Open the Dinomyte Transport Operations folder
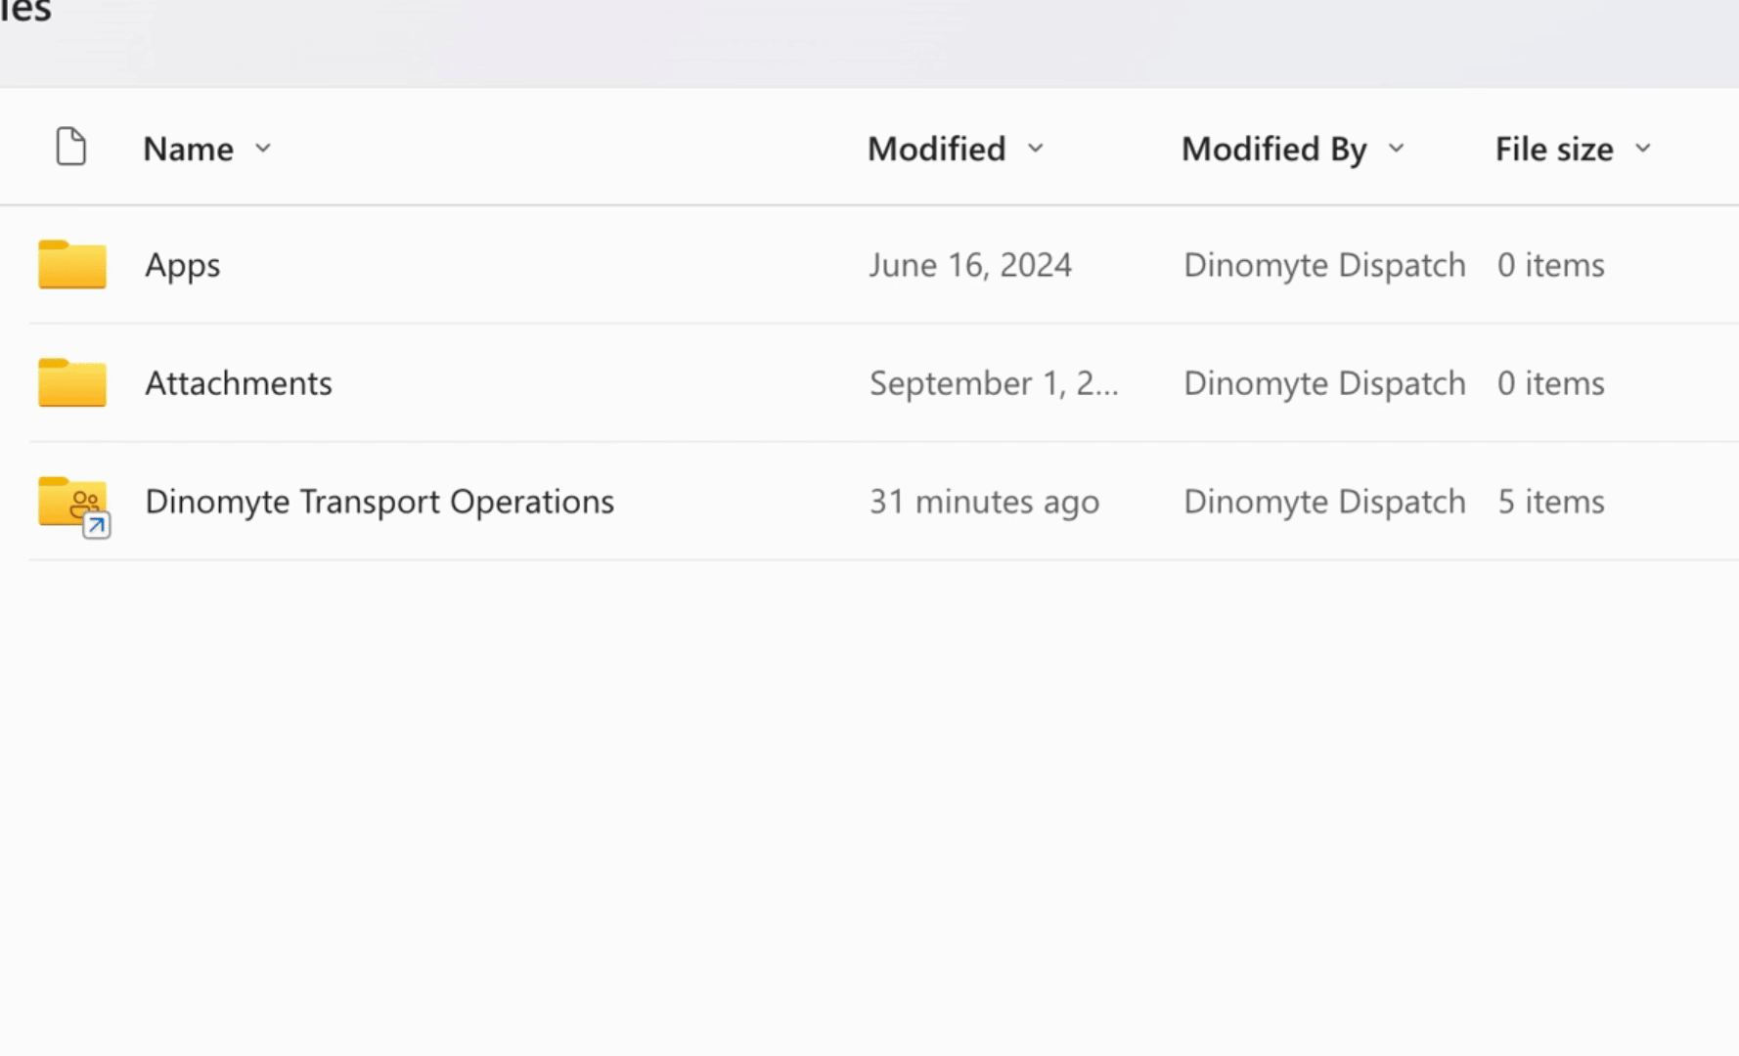1739x1056 pixels. pos(379,502)
